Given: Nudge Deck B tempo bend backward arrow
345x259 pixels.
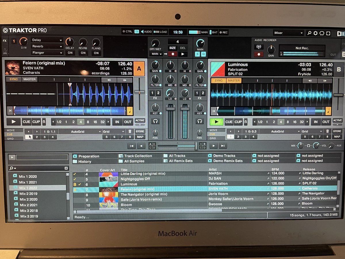Looking at the screenshot, I should click(310, 81).
